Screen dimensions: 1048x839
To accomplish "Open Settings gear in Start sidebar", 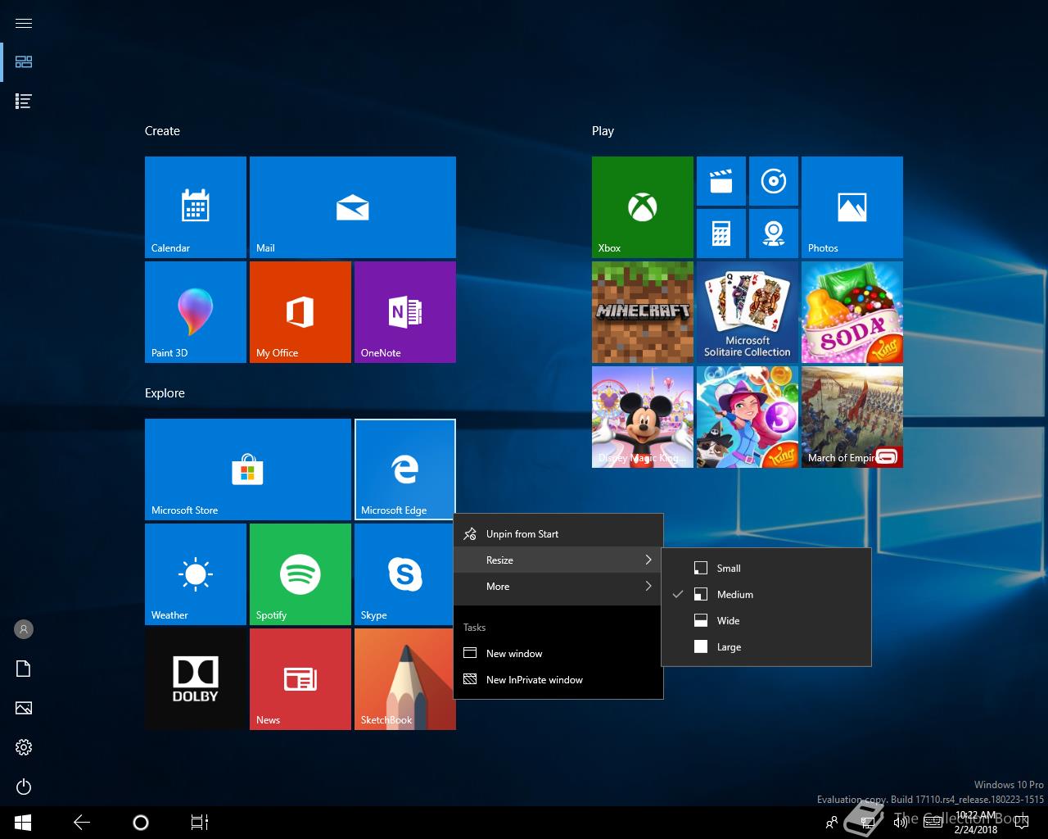I will coord(24,747).
